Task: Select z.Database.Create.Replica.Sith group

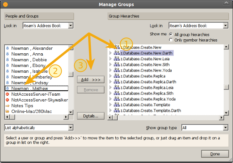Action: (147, 93)
